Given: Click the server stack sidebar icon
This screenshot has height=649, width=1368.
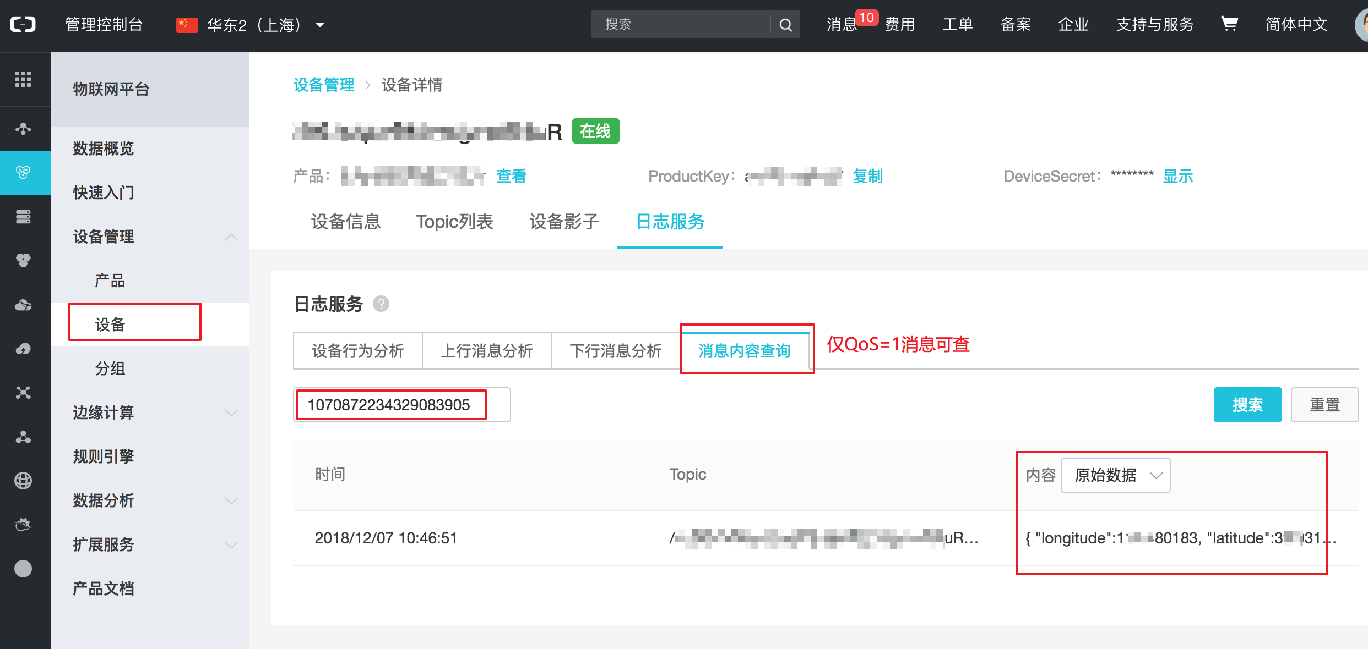Looking at the screenshot, I should click(23, 217).
